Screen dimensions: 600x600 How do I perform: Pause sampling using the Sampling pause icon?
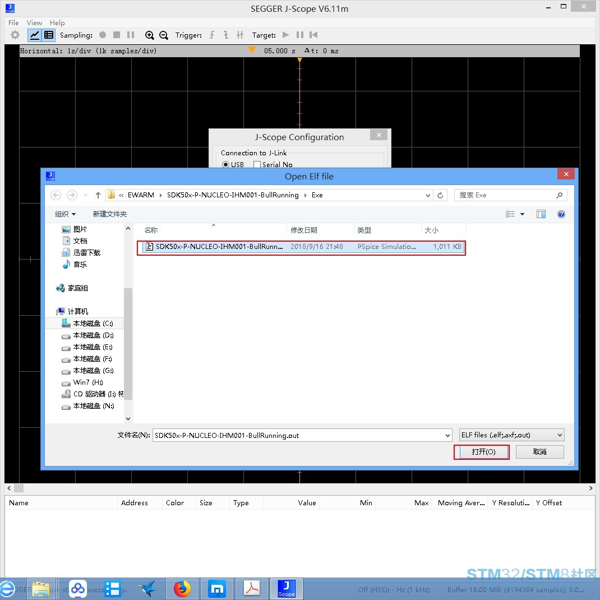pyautogui.click(x=131, y=35)
